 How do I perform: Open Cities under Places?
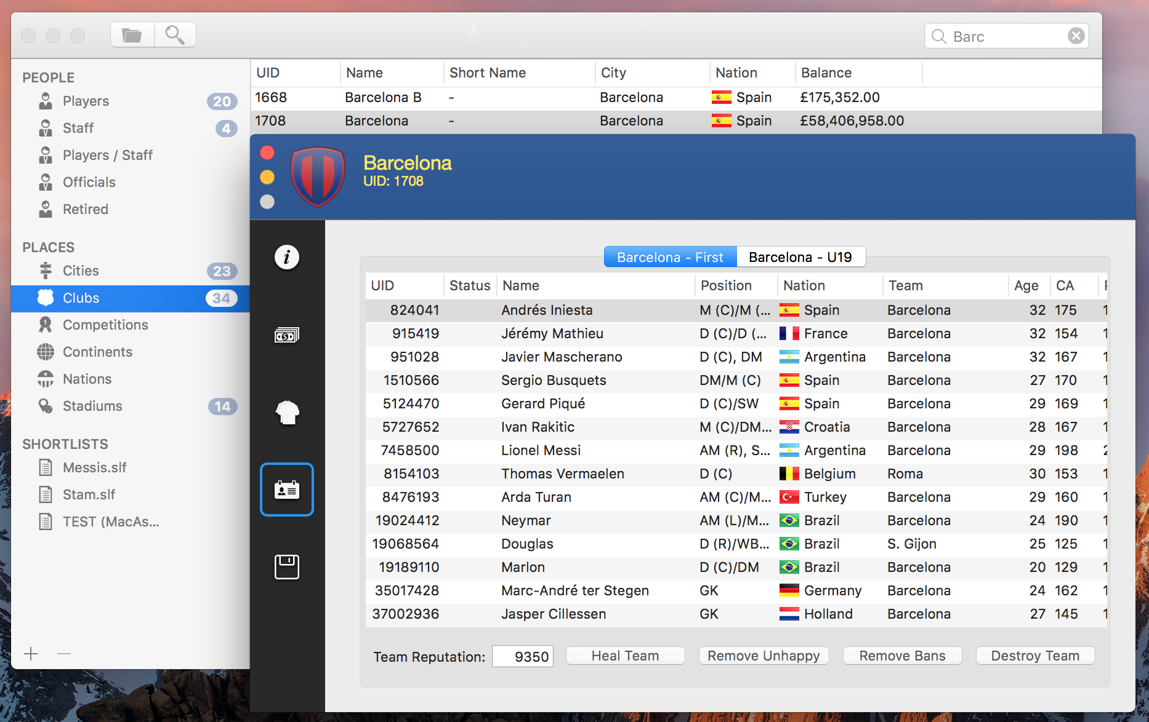click(x=130, y=271)
